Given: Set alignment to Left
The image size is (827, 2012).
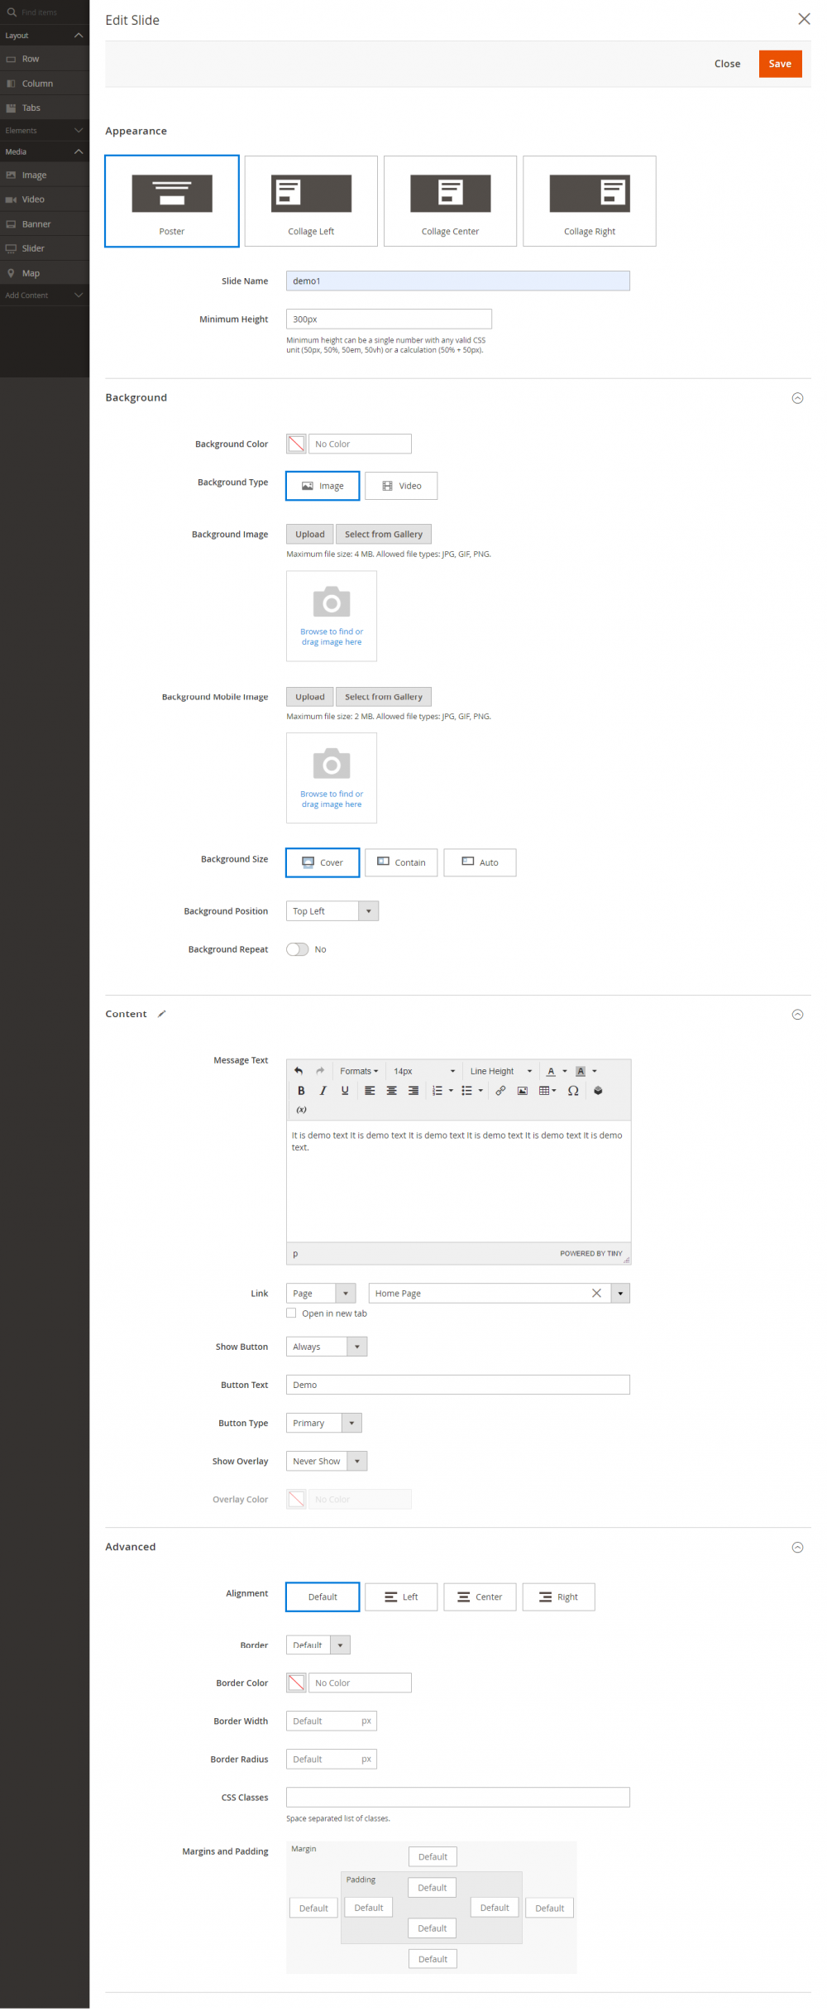Looking at the screenshot, I should pos(401,1597).
